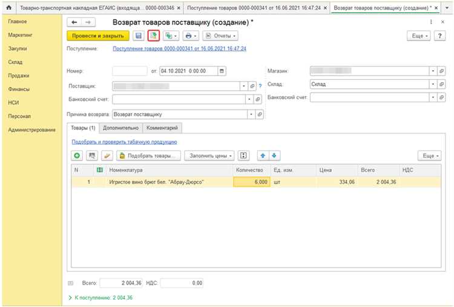Click the barcode search icon in table toolbar
Screen dimensions: 454x307
tap(92, 155)
